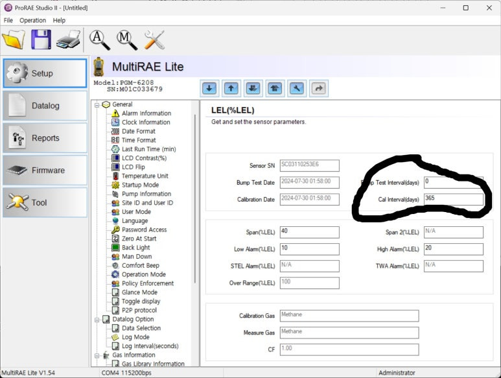Click the tree panel vertical scrollbar
This screenshot has height=378, width=501.
coord(195,199)
